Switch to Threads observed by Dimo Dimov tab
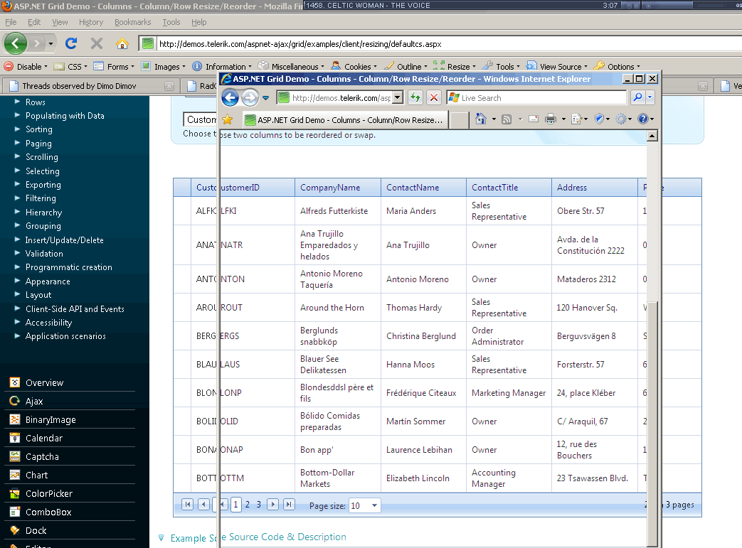 click(90, 85)
